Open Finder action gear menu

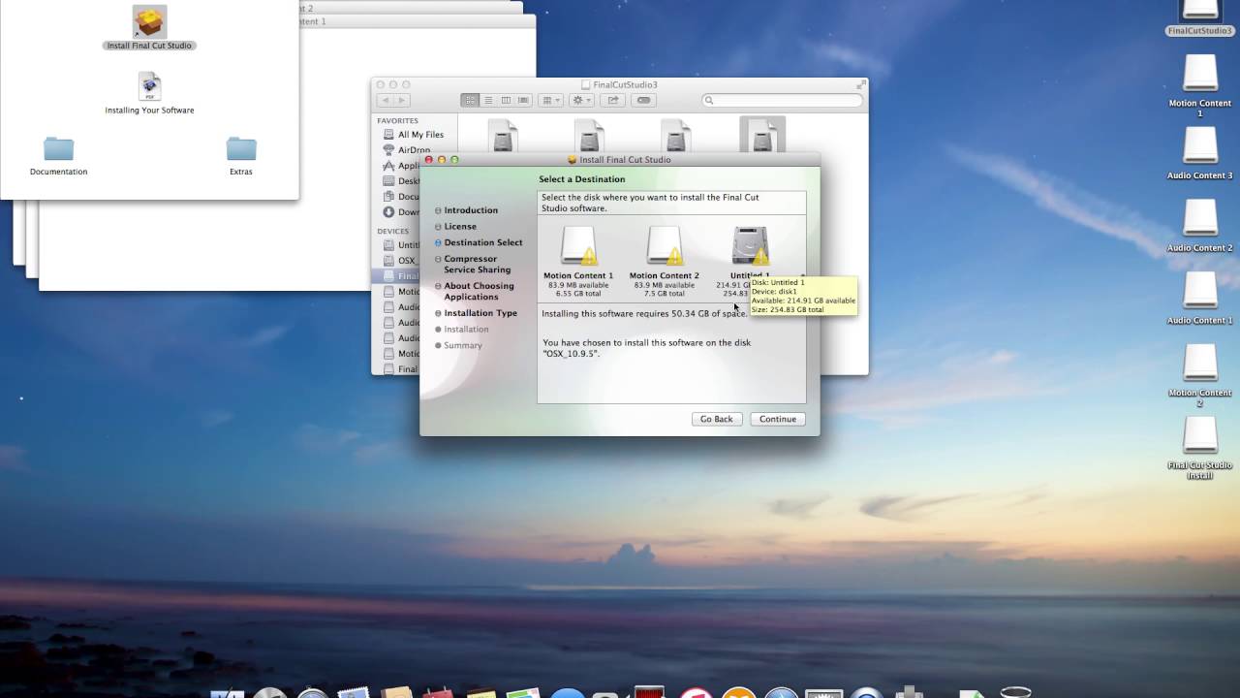tap(581, 100)
